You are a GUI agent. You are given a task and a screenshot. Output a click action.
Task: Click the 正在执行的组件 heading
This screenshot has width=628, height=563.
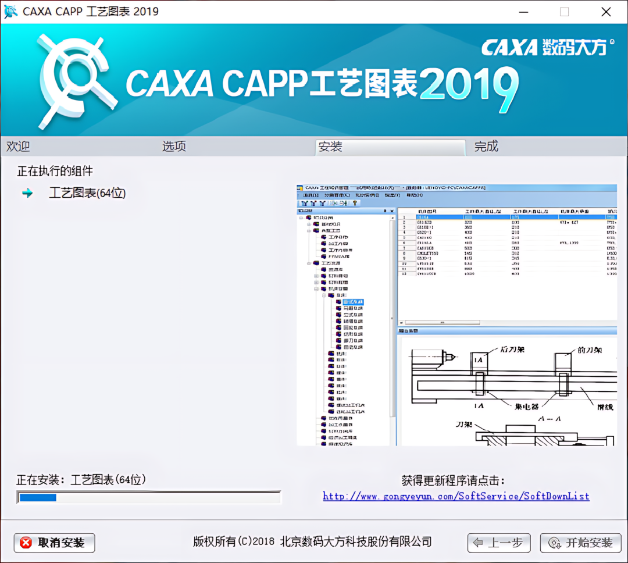(55, 171)
